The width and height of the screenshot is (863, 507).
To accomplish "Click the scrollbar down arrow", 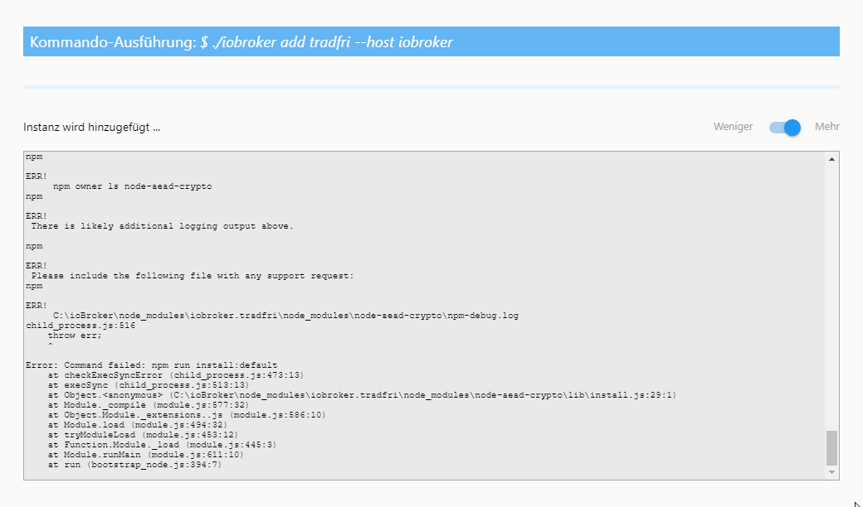I will coord(831,472).
